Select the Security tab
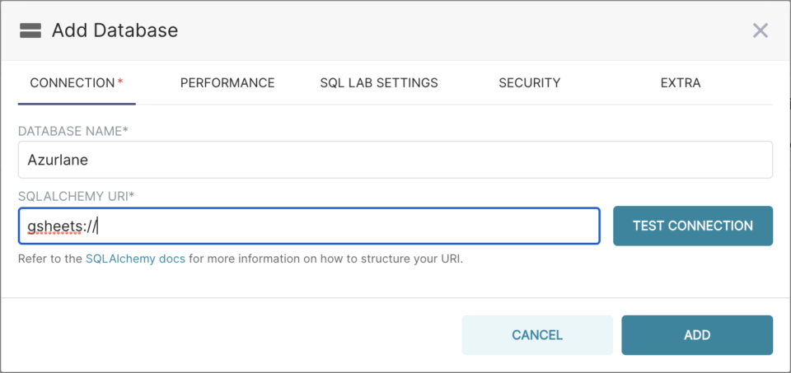Screen dimensions: 791x373 [529, 83]
